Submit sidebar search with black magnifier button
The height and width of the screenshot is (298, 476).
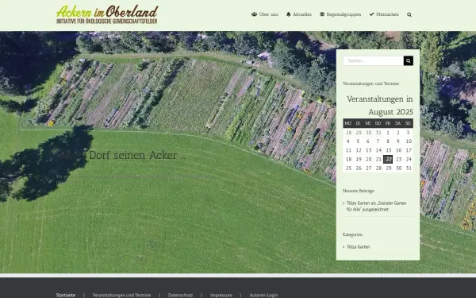(409, 61)
